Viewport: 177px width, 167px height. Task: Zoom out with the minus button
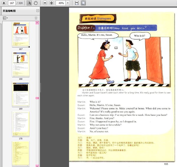click(x=45, y=3)
